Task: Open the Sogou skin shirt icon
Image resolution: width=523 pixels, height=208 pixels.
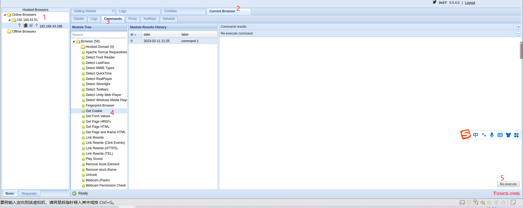Action: coord(508,135)
